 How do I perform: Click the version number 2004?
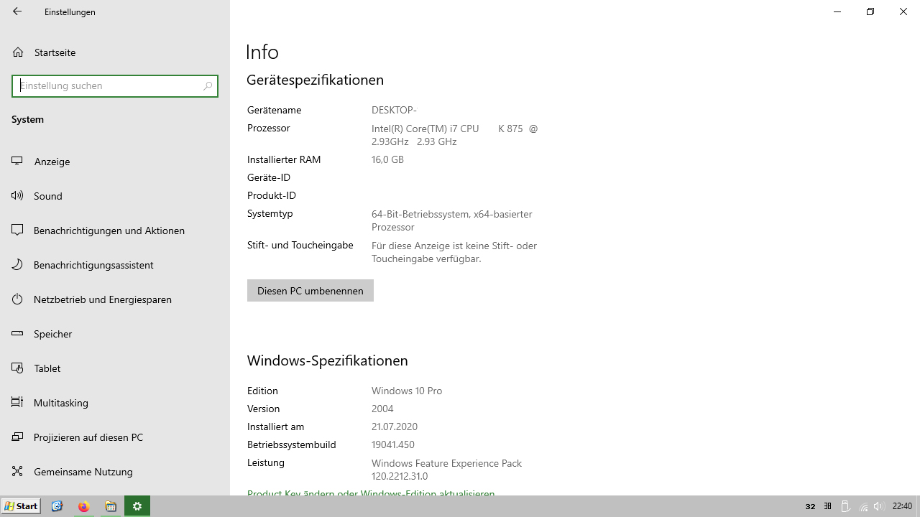(x=382, y=409)
